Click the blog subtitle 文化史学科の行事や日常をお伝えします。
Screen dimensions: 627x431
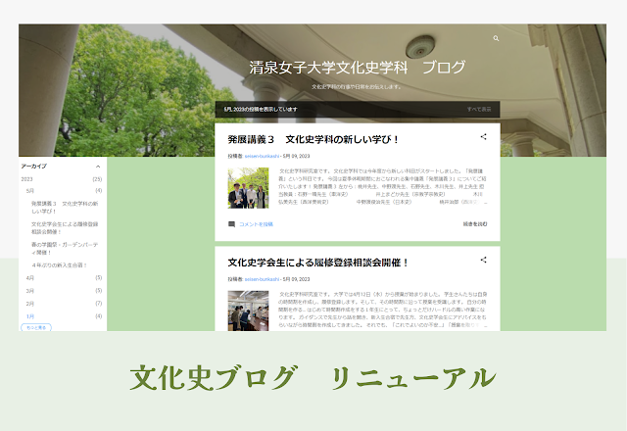[357, 87]
